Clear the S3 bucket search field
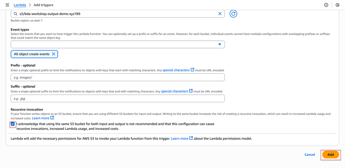The height and width of the screenshot is (168, 345). 220,14
